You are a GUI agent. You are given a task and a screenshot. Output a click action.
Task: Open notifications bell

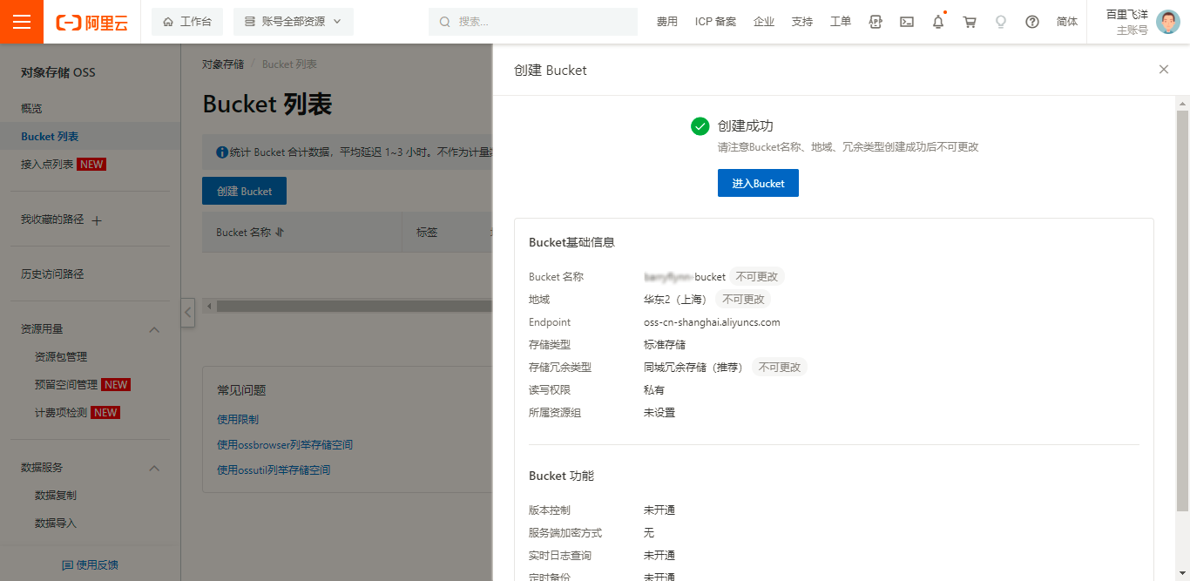938,22
